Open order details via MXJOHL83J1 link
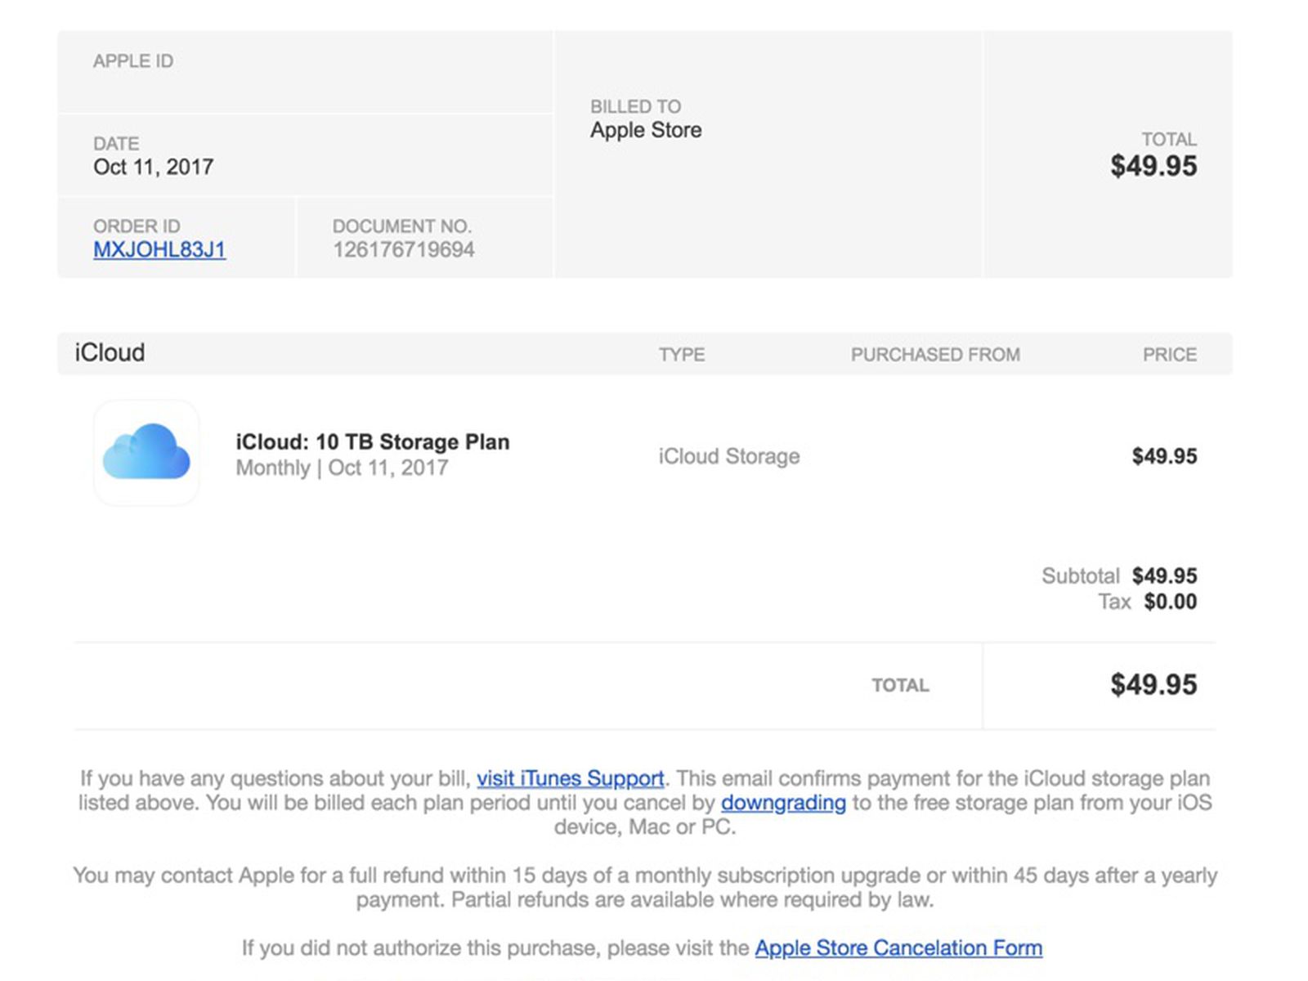Image resolution: width=1308 pixels, height=981 pixels. 161,251
